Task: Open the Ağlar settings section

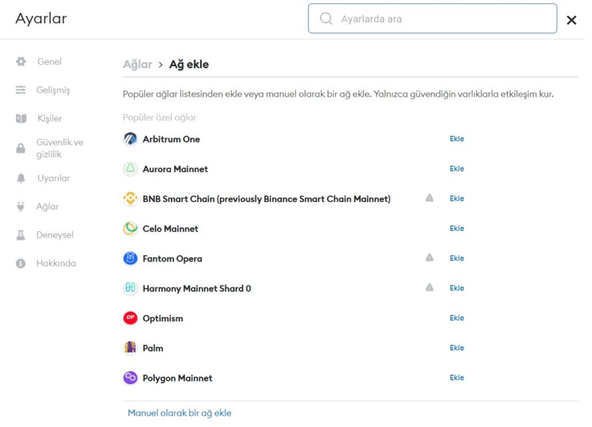Action: click(47, 207)
